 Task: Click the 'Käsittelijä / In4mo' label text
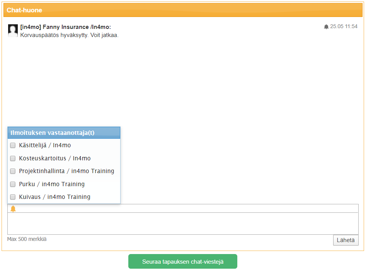tap(45, 145)
